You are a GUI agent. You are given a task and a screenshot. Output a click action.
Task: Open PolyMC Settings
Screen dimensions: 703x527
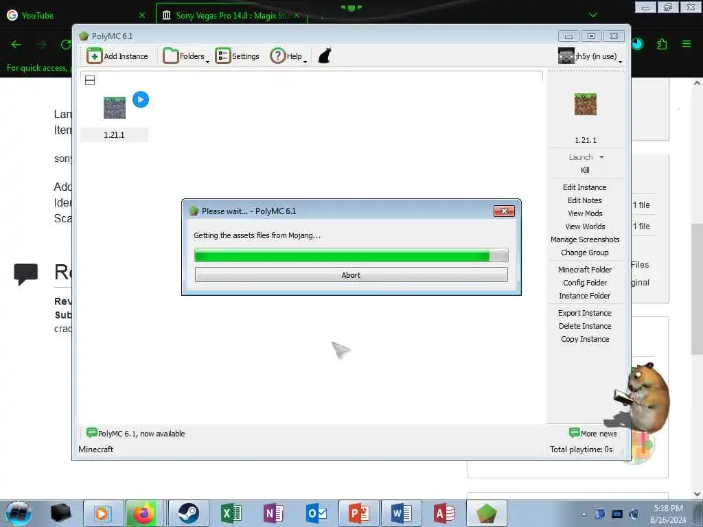click(237, 56)
